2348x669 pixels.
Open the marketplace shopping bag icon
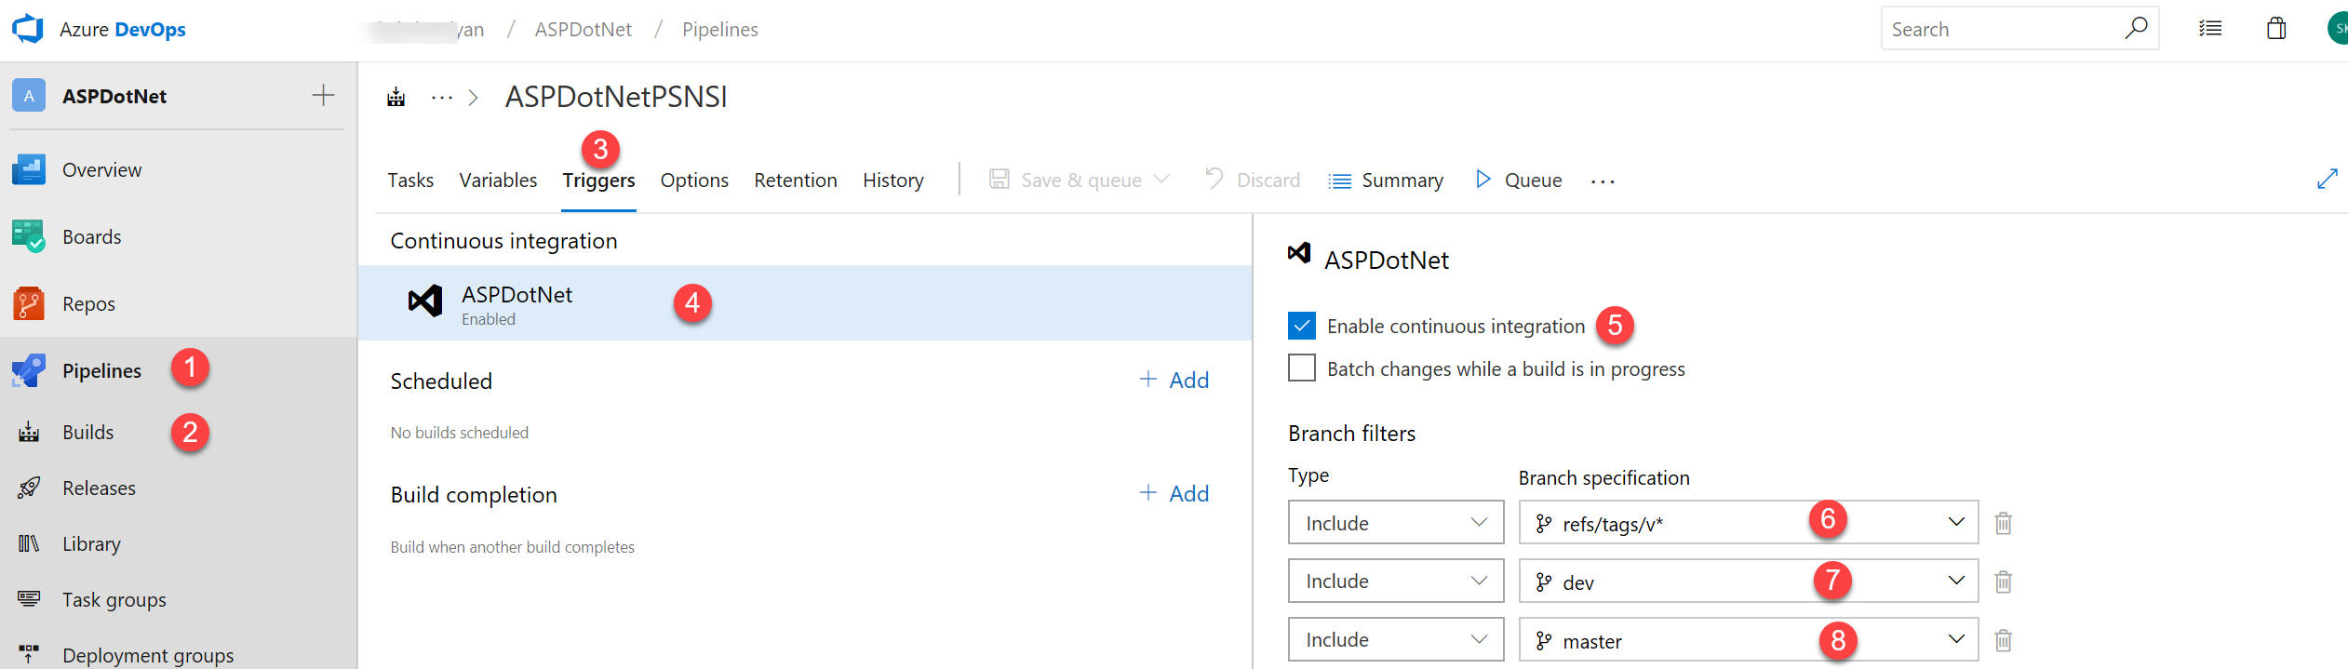2276,29
